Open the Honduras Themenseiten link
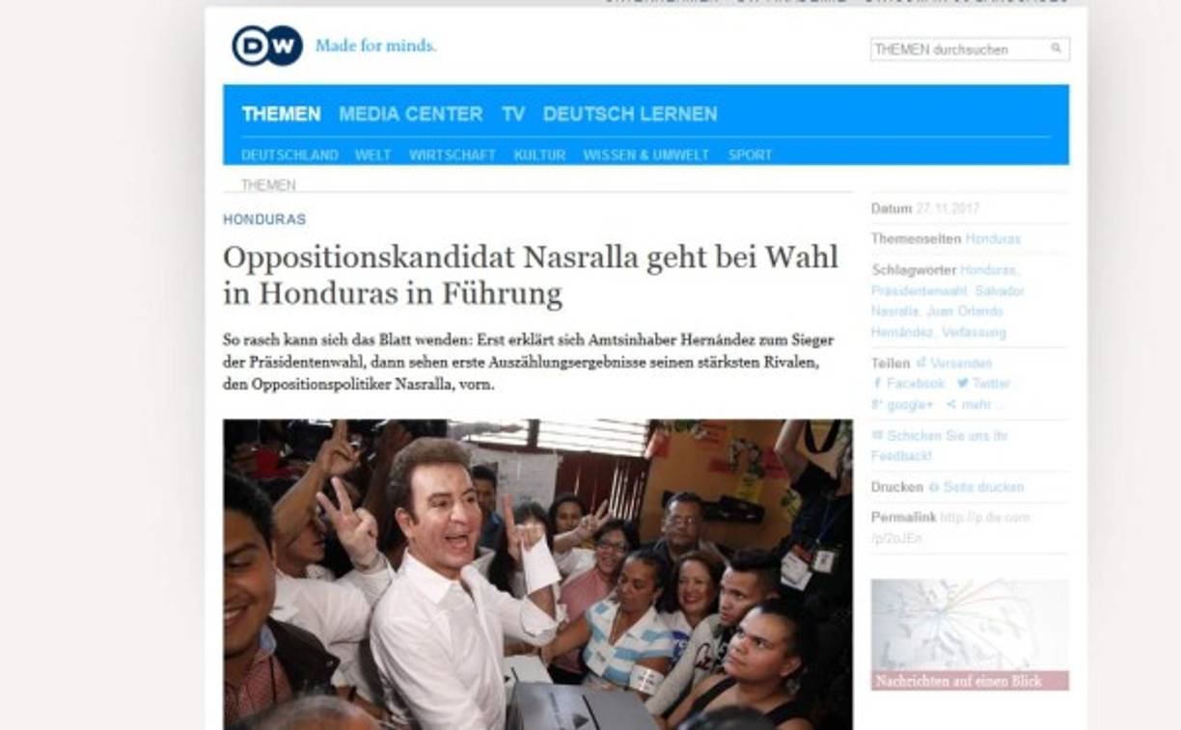 coord(993,239)
